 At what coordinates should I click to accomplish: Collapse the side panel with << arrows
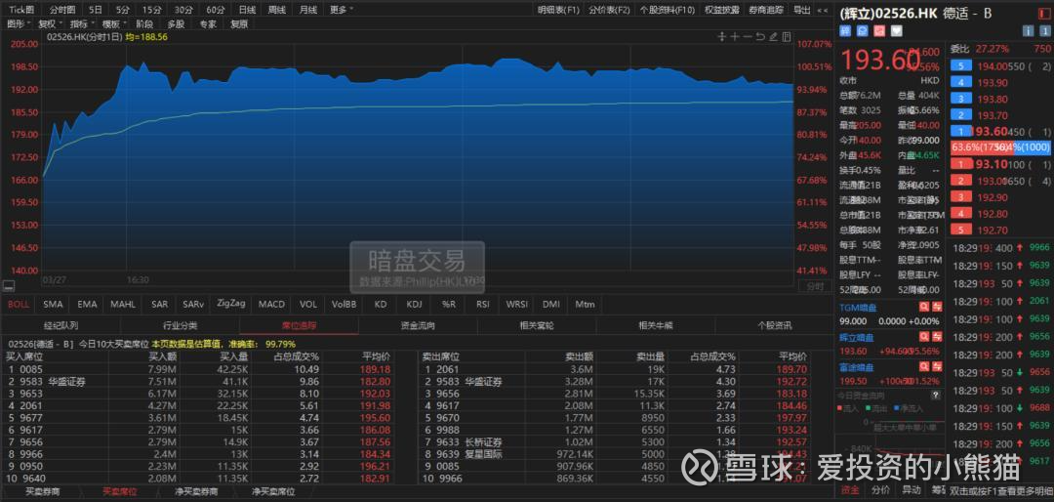pyautogui.click(x=822, y=10)
